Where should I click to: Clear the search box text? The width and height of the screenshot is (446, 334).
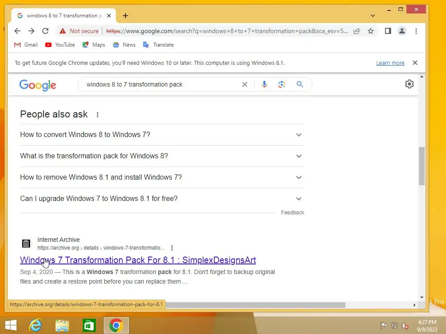[x=245, y=84]
